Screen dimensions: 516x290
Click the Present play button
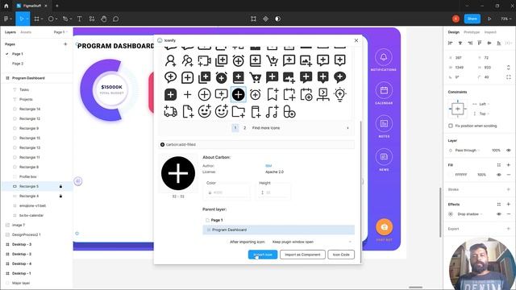click(489, 19)
